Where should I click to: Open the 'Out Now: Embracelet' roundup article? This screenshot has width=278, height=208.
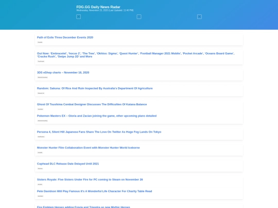pos(135,55)
